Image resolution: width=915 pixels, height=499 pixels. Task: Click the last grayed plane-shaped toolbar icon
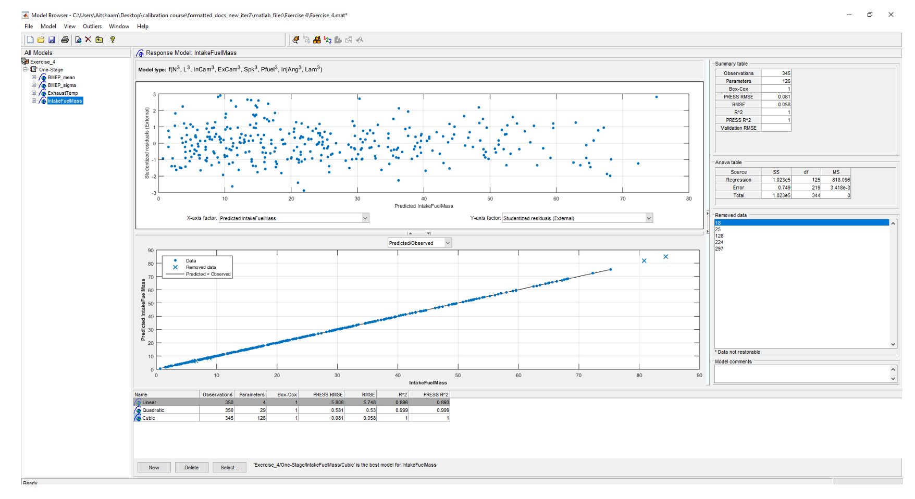click(x=360, y=40)
